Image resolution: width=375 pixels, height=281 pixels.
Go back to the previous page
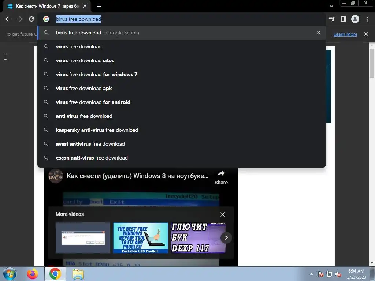coord(8,19)
